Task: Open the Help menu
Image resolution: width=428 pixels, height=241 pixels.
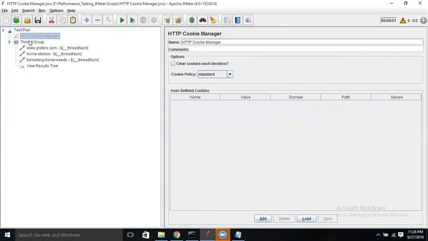Action: click(x=72, y=11)
